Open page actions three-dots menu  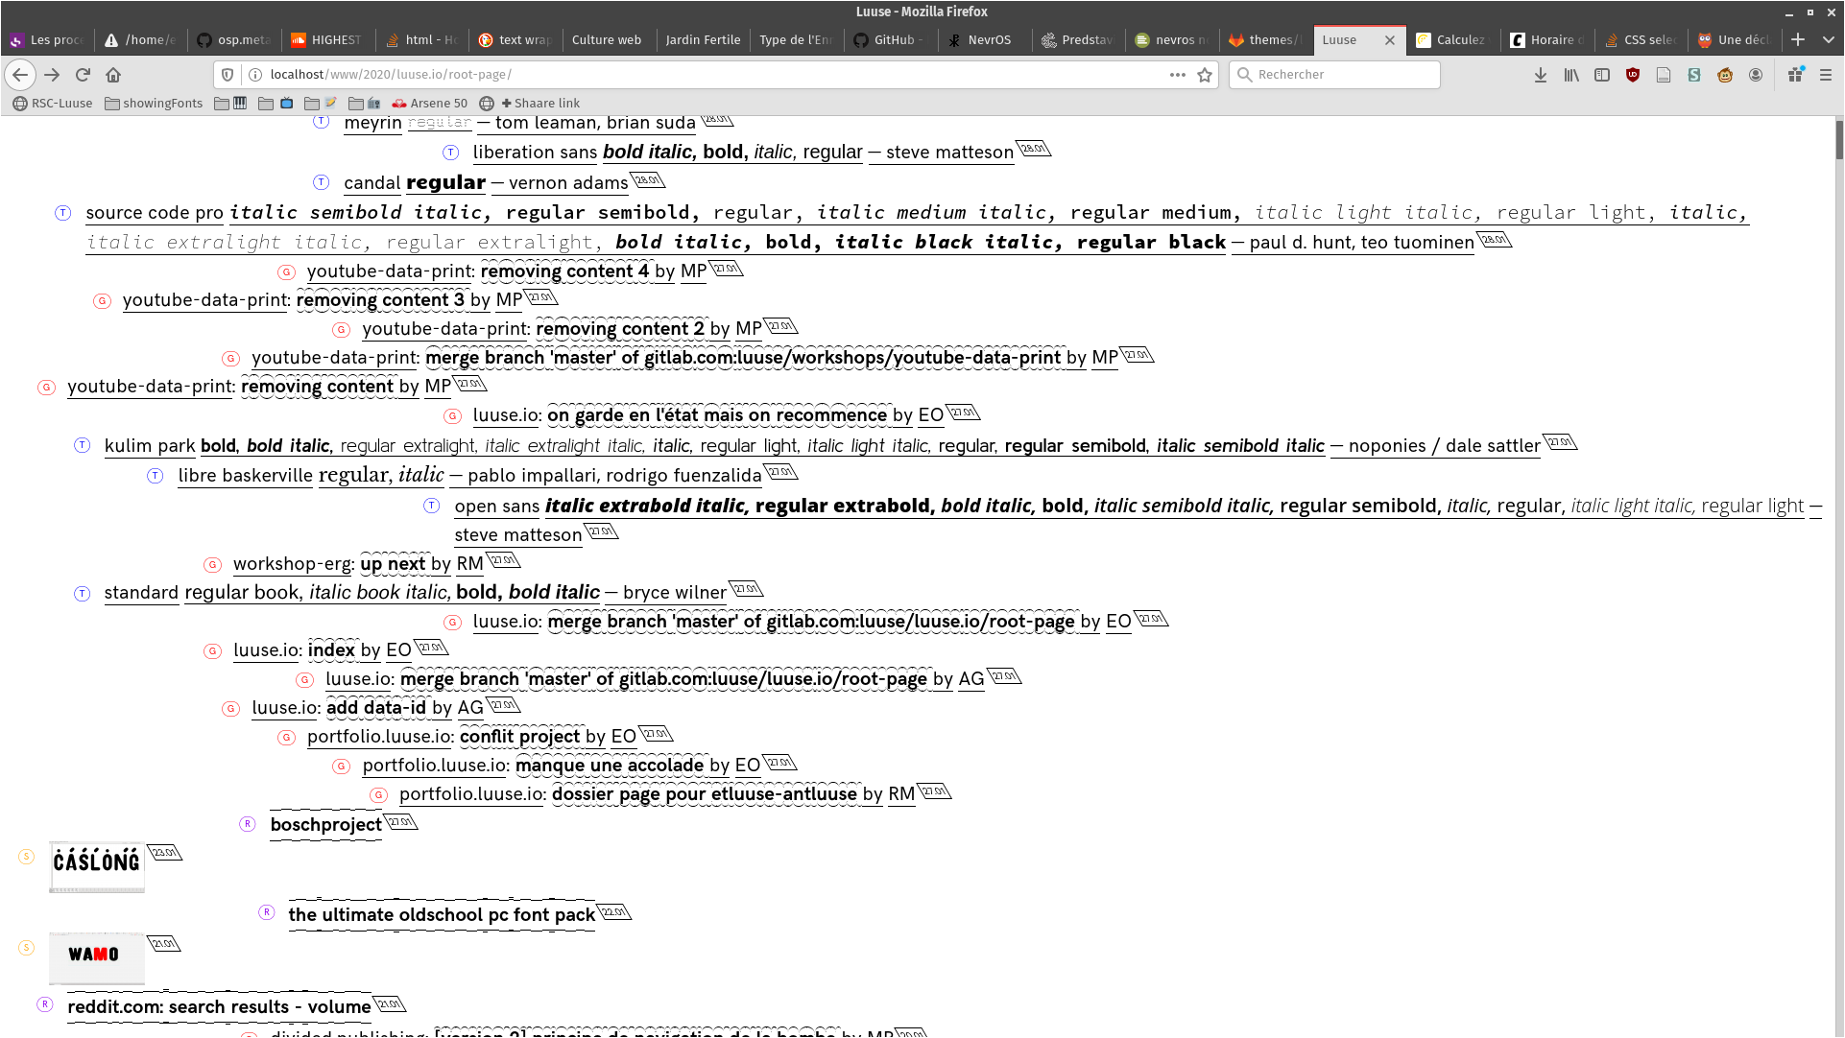(x=1177, y=75)
